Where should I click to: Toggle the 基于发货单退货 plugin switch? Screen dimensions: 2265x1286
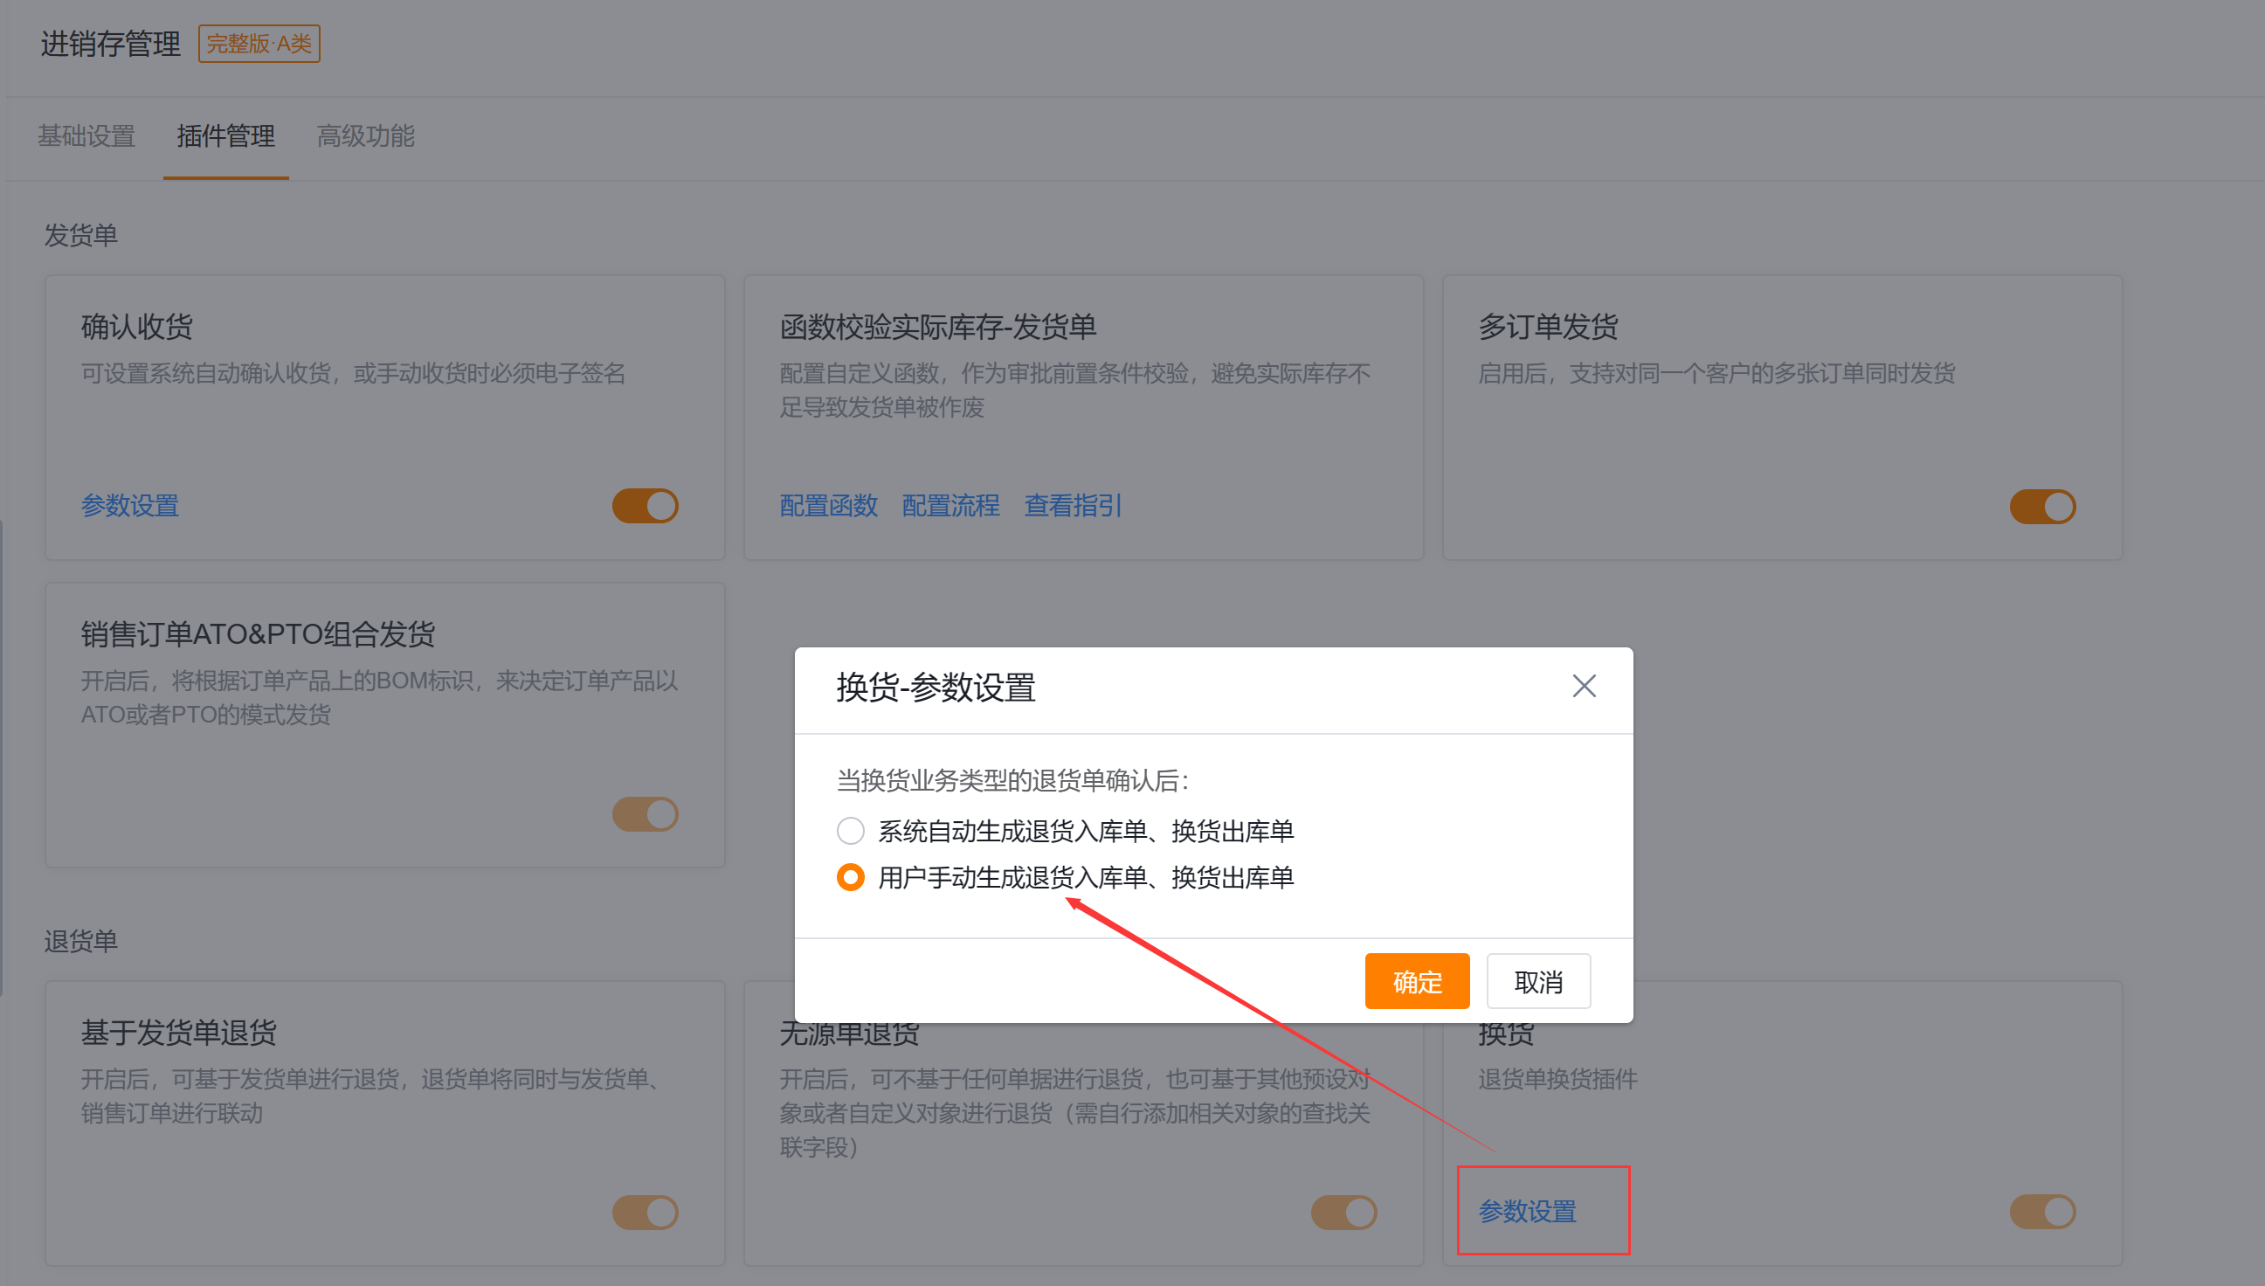pos(645,1212)
